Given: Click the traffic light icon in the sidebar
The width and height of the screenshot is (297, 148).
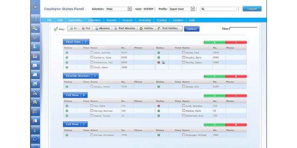Looking at the screenshot, I should tap(35, 129).
